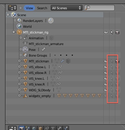Hide MTI_stickman_rig with its eye toggle
Screen dimensions: 125x130
coord(106,32)
